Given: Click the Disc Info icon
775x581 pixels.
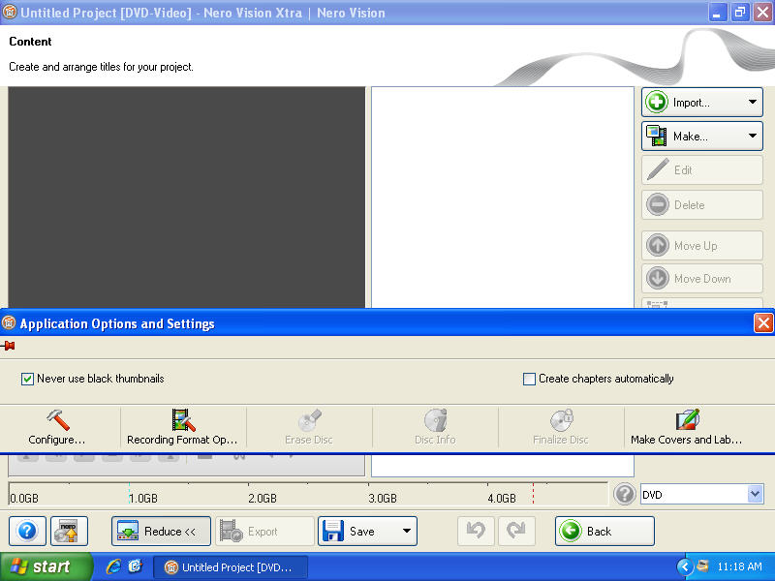Looking at the screenshot, I should (x=435, y=427).
